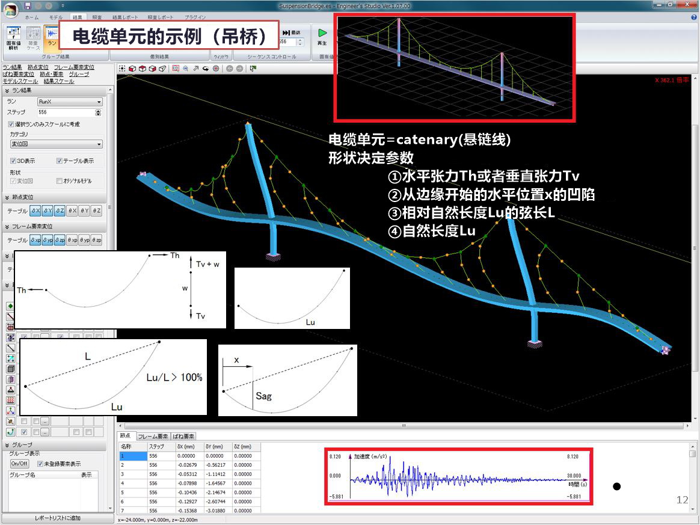Image resolution: width=700 pixels, height=525 pixels.
Task: Click the ステップ 556 input field
Action: point(66,112)
